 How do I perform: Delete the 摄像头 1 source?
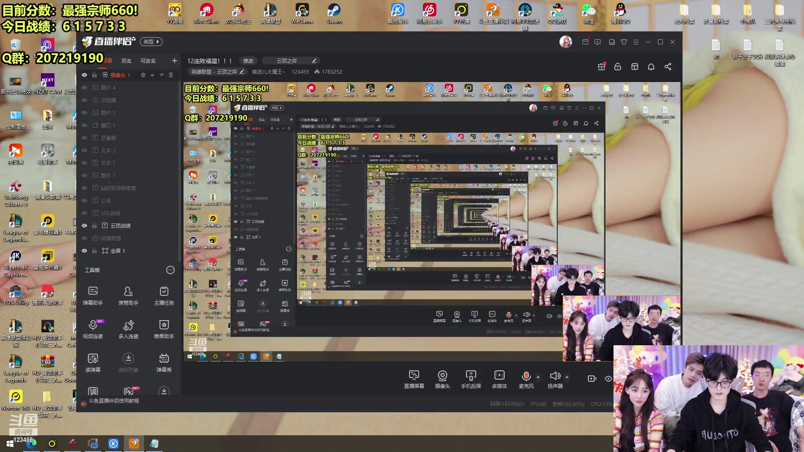pyautogui.click(x=171, y=75)
